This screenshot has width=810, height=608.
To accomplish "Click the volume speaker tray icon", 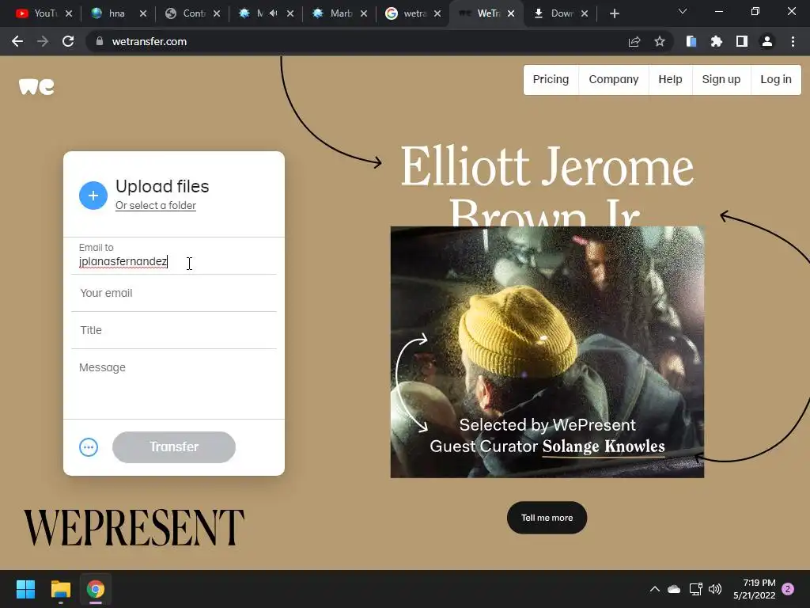I will [715, 589].
